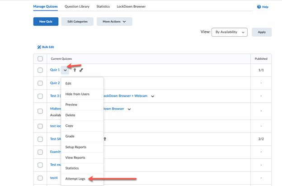Open the LockDown Browser tab
This screenshot has width=282, height=186.
131,7
